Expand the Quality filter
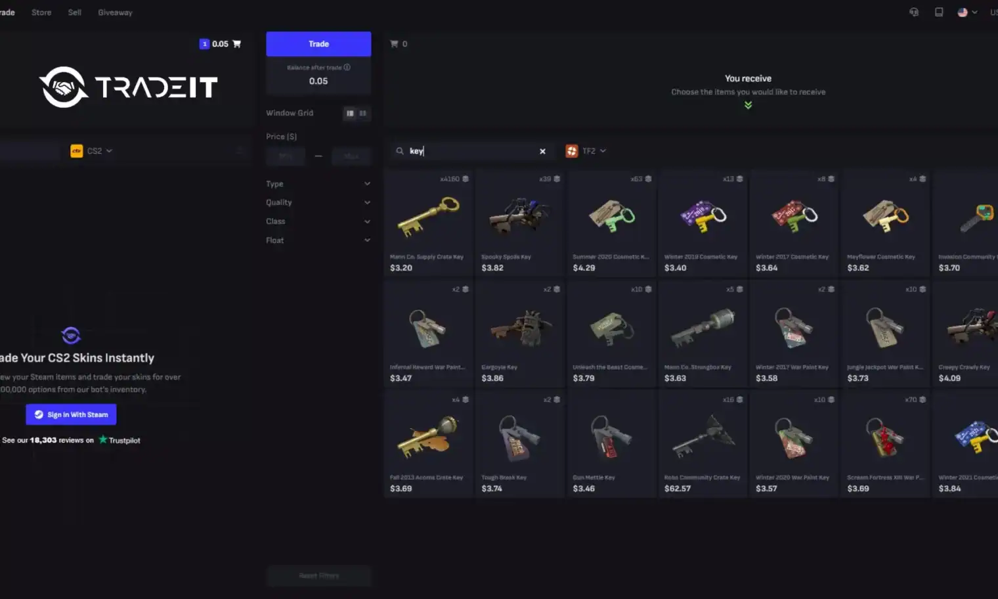 (x=318, y=202)
